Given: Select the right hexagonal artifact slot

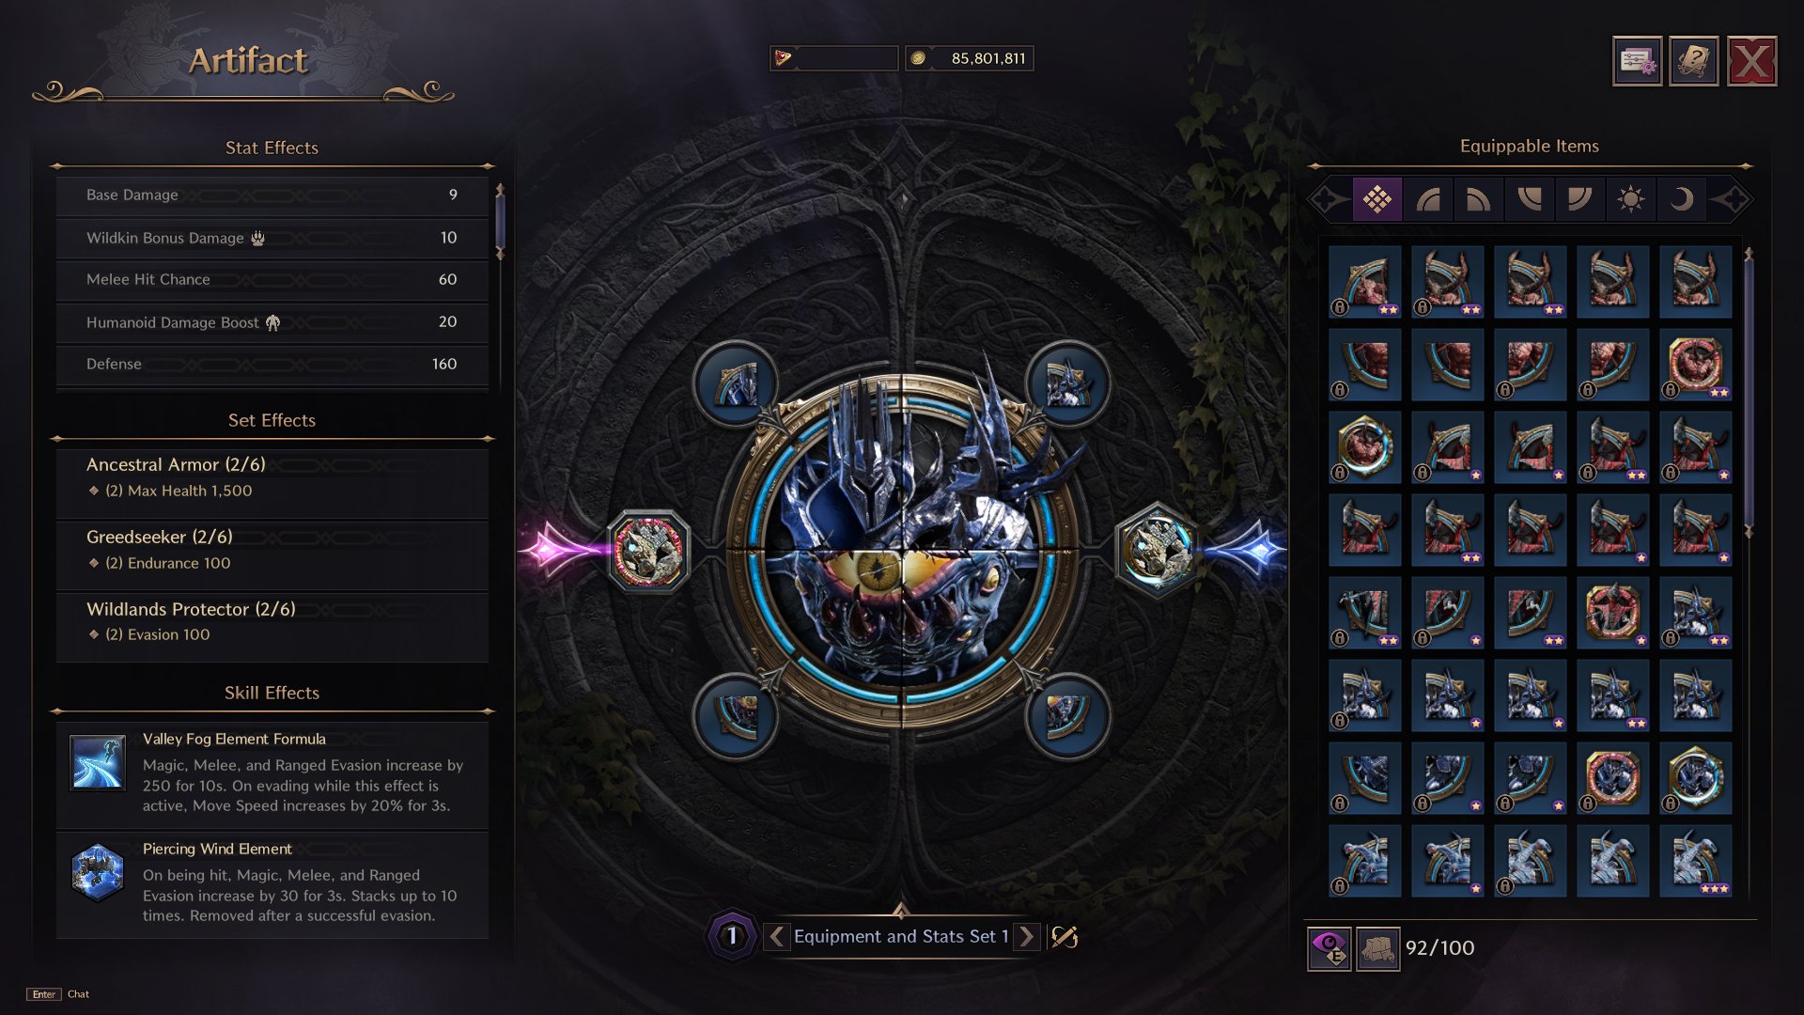Looking at the screenshot, I should pyautogui.click(x=1157, y=551).
